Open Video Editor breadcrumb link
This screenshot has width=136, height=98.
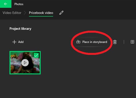click(x=12, y=13)
